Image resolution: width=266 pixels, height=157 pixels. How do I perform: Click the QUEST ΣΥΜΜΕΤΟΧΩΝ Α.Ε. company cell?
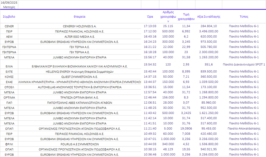[x=80, y=77]
